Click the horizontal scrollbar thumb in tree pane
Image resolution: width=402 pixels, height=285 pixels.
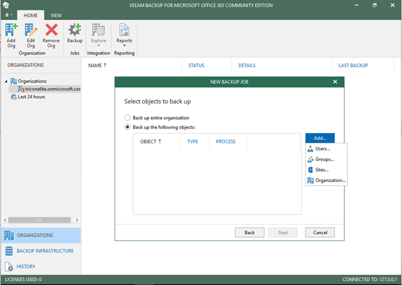[x=39, y=220]
